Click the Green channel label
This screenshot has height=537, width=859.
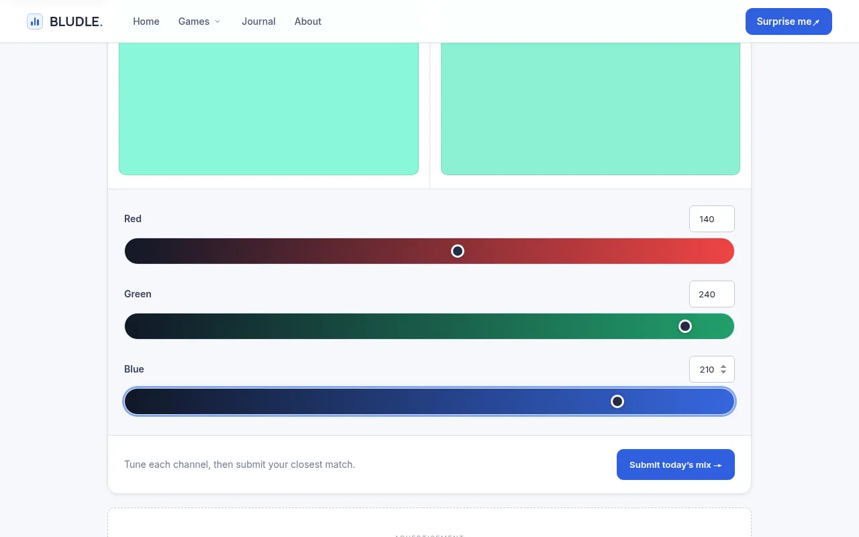[138, 294]
